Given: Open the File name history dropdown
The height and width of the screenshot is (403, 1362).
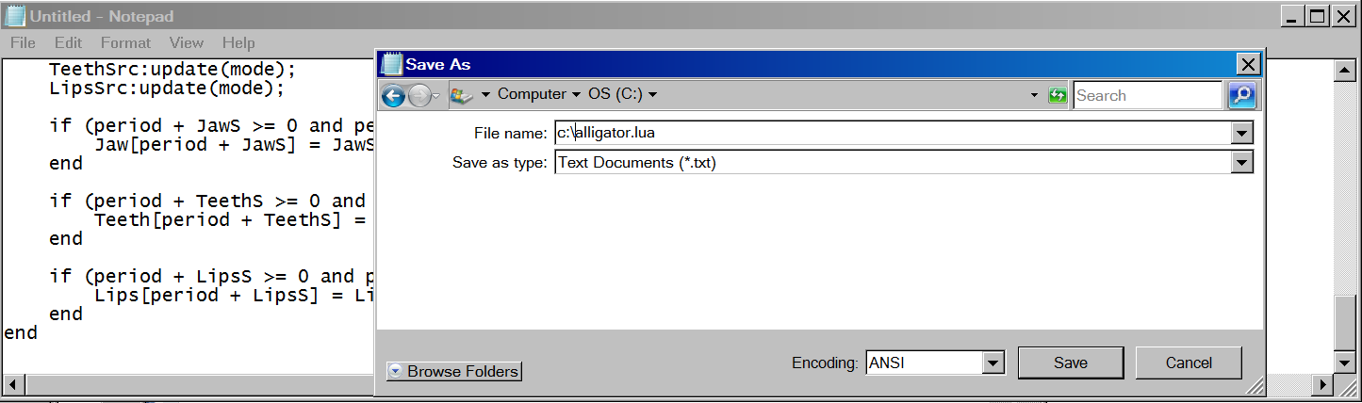Looking at the screenshot, I should tap(1242, 133).
